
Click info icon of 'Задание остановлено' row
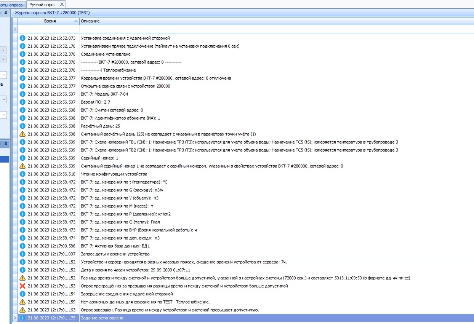coord(22,318)
